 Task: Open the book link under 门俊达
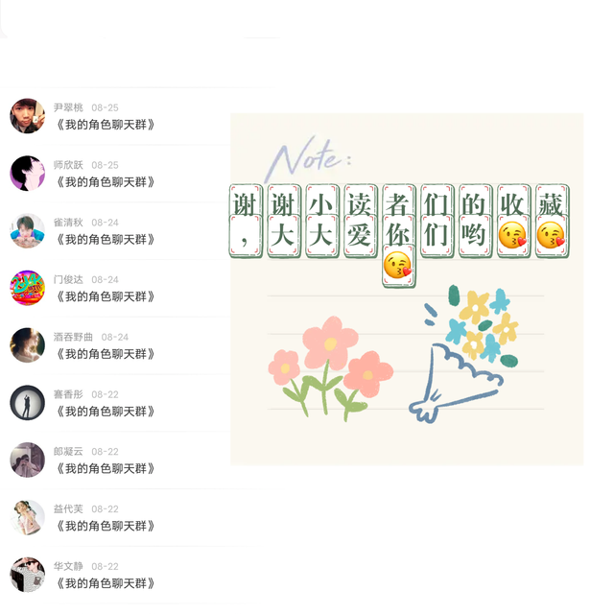[105, 296]
